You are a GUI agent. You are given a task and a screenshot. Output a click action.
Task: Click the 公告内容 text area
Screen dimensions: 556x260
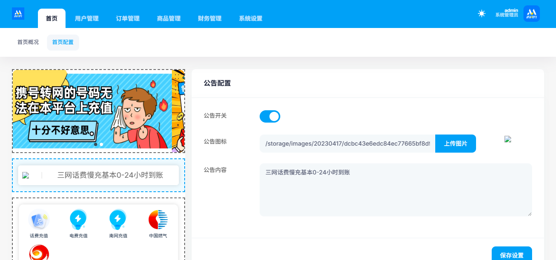[x=396, y=190]
